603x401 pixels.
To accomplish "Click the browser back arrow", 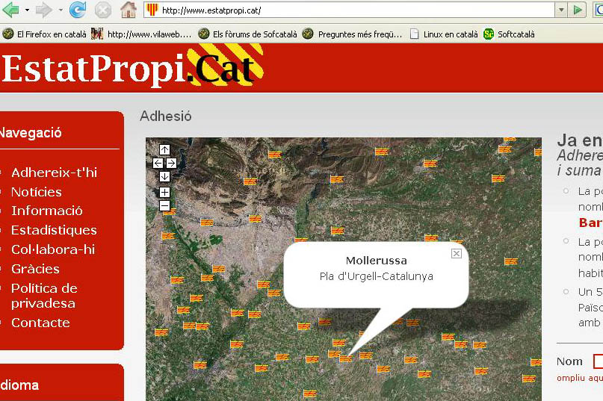I will [x=10, y=10].
